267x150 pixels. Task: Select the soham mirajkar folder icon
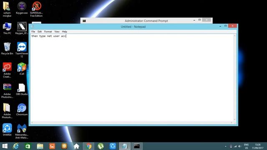pyautogui.click(x=7, y=9)
